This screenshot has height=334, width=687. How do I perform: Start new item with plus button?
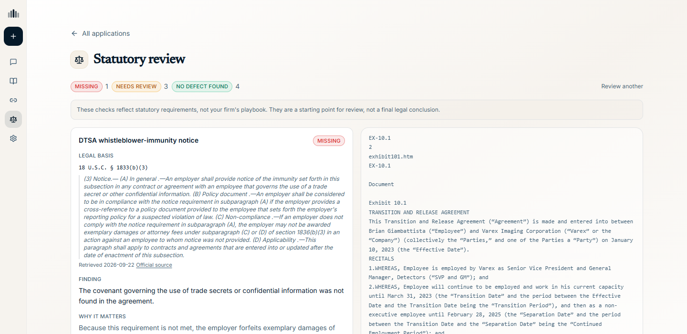pos(13,36)
